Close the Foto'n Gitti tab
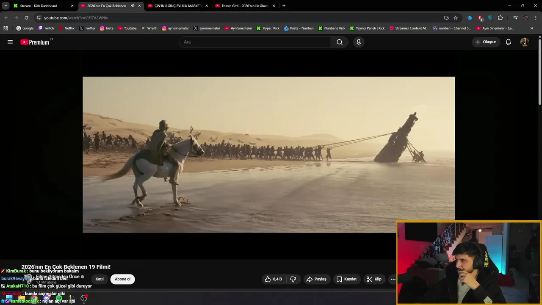The height and width of the screenshot is (305, 542). [x=274, y=6]
